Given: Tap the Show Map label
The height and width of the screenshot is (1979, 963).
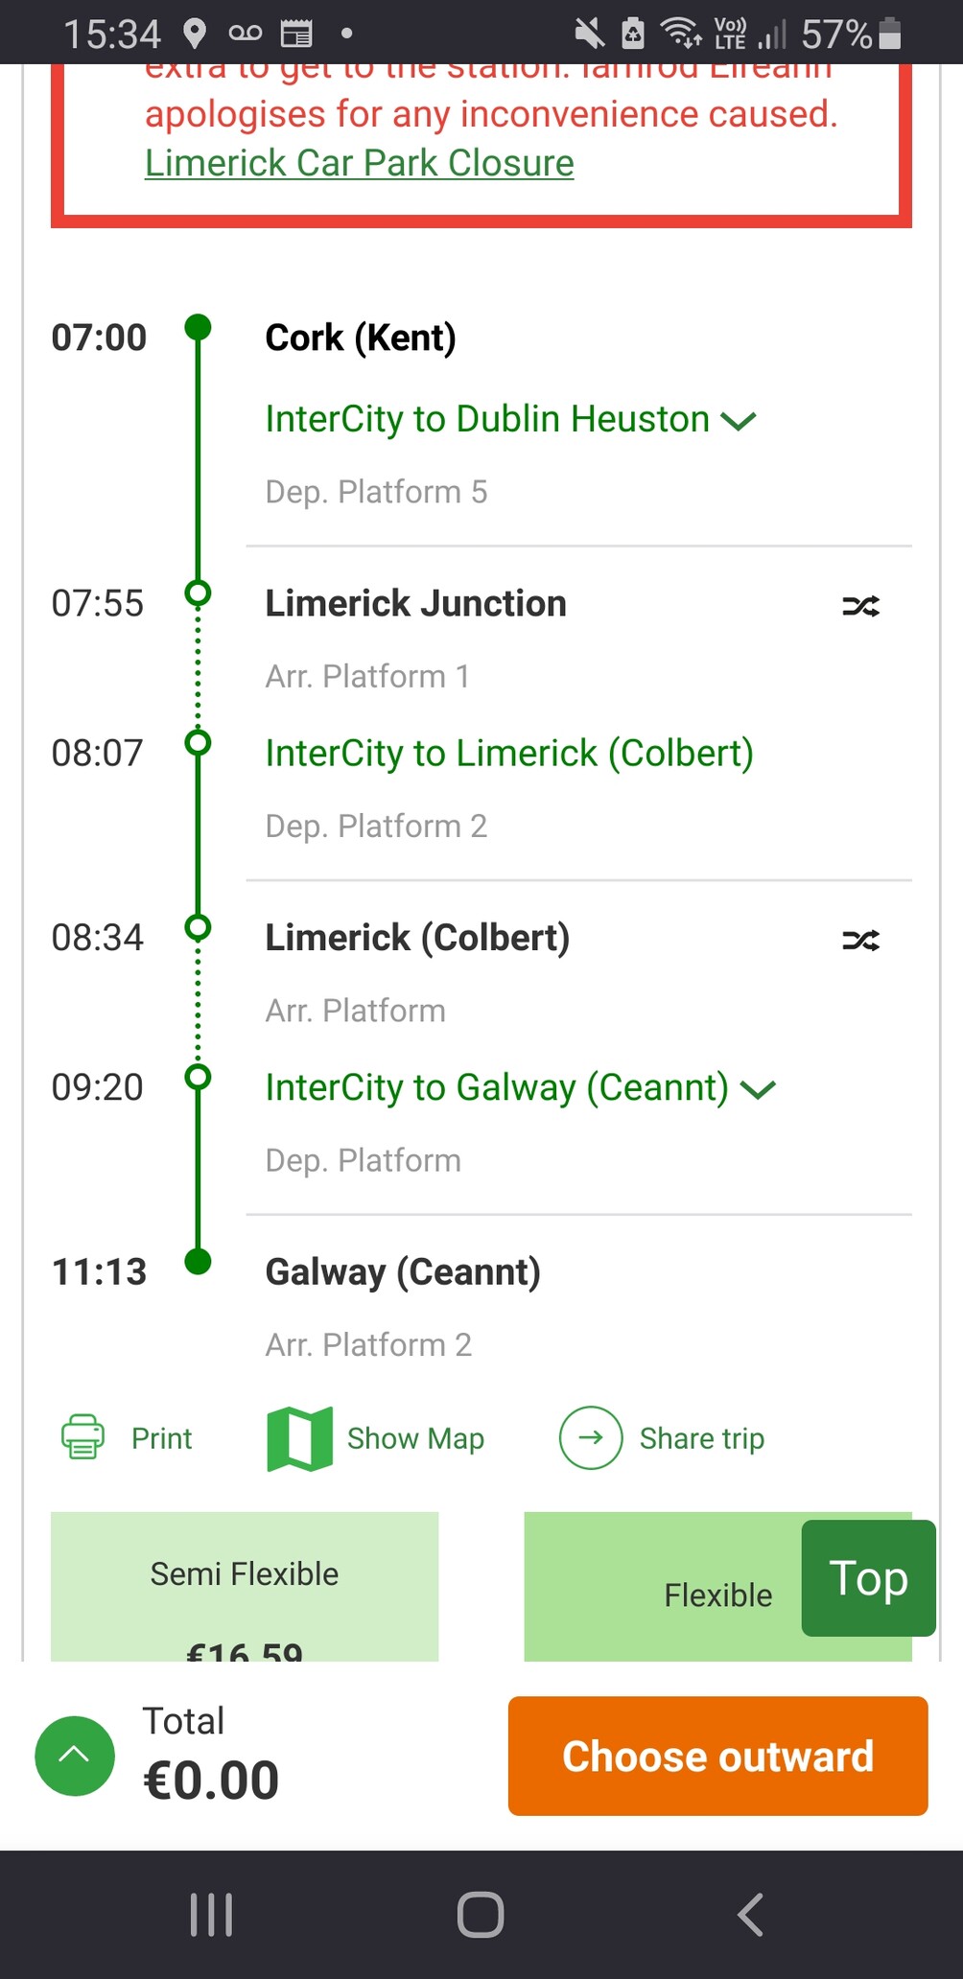Looking at the screenshot, I should tap(415, 1438).
